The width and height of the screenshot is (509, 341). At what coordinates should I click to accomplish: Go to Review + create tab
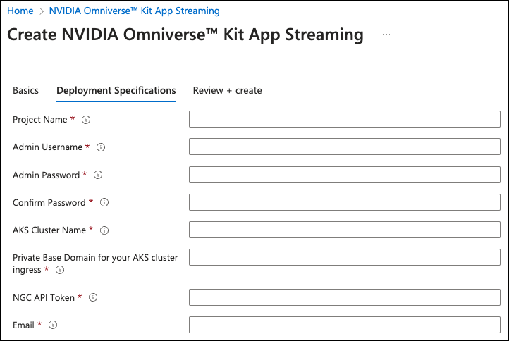click(227, 90)
